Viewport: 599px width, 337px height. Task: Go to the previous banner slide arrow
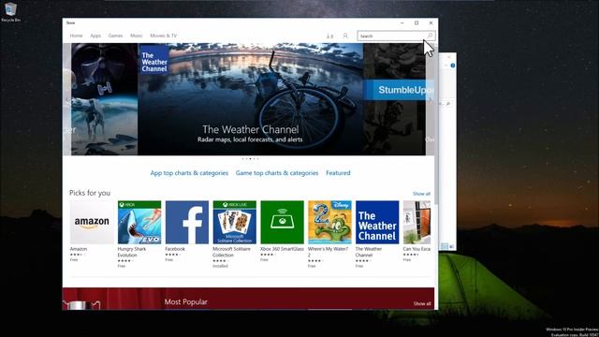pyautogui.click(x=66, y=99)
